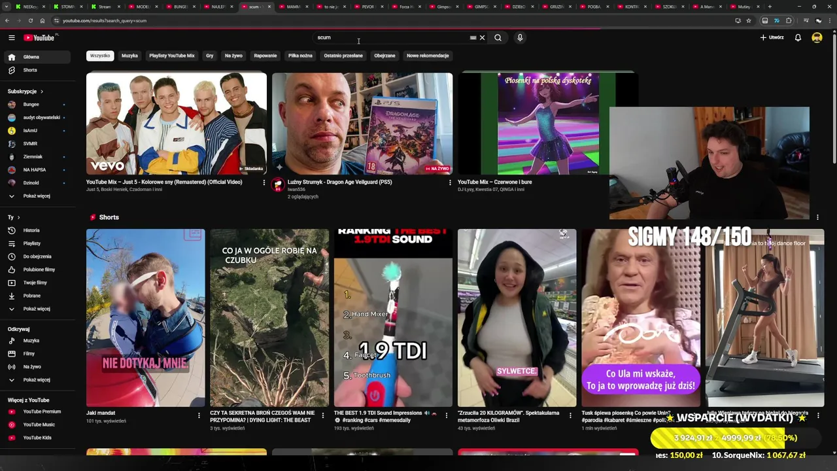Open Muzyka under Odkrywaj
837x471 pixels.
(37, 341)
